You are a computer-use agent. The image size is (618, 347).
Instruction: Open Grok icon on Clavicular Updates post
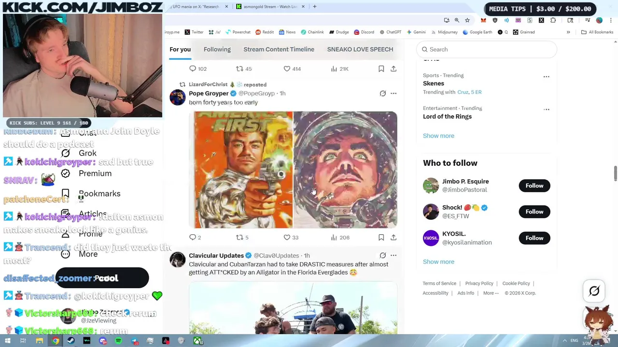(x=382, y=255)
